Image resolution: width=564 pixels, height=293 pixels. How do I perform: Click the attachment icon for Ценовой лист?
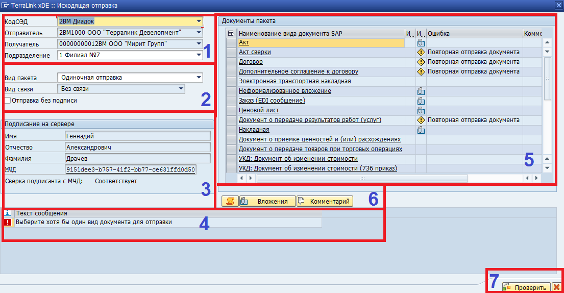click(421, 110)
